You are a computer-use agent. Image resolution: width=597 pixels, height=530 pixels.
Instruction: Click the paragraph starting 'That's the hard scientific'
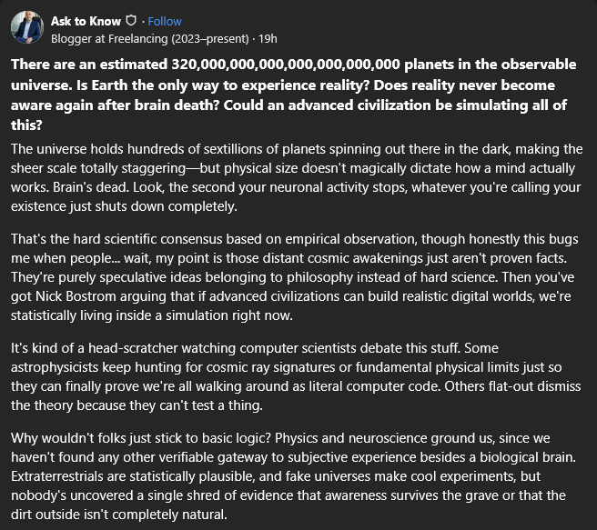[294, 277]
